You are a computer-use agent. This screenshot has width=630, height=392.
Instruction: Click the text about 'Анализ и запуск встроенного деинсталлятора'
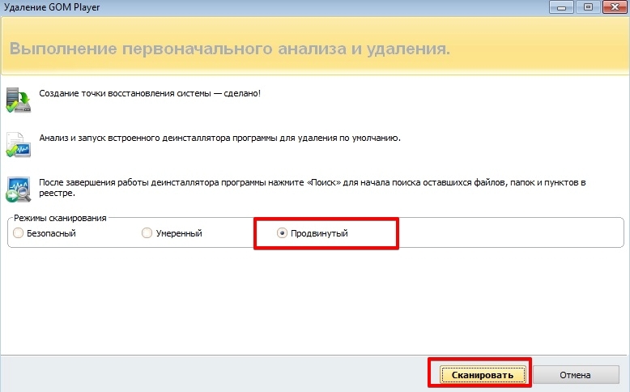pos(219,138)
